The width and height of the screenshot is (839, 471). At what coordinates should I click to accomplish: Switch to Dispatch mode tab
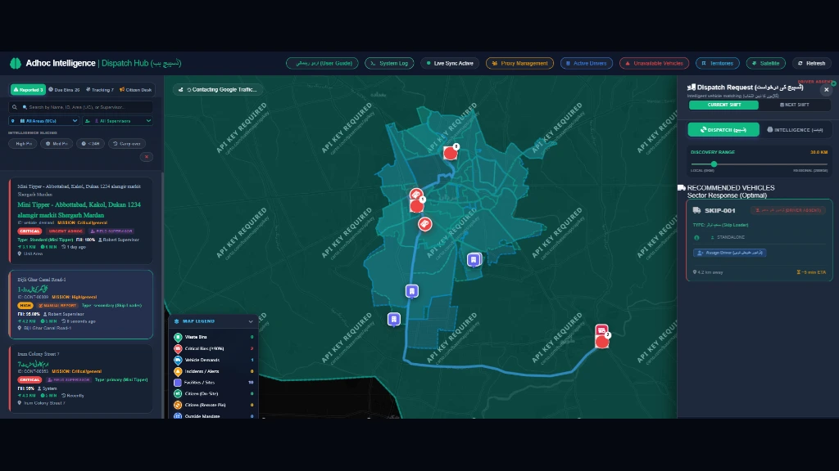(723, 130)
